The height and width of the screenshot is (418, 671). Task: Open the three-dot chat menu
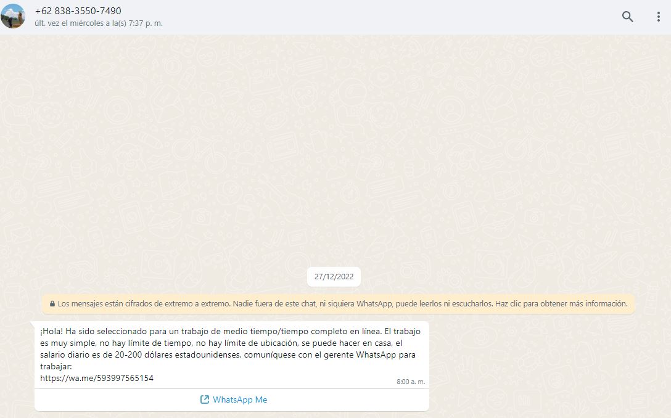tap(658, 17)
